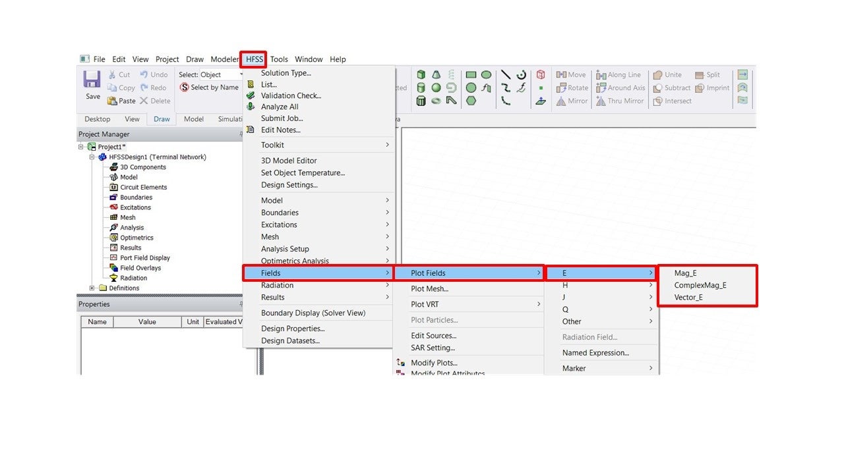Expand the Radiation submenu in HFSS menu
Screen dimensions: 844x474
pos(319,285)
